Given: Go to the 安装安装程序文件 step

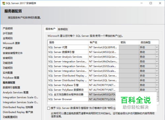Looking at the screenshot, I should (x=13, y=53).
